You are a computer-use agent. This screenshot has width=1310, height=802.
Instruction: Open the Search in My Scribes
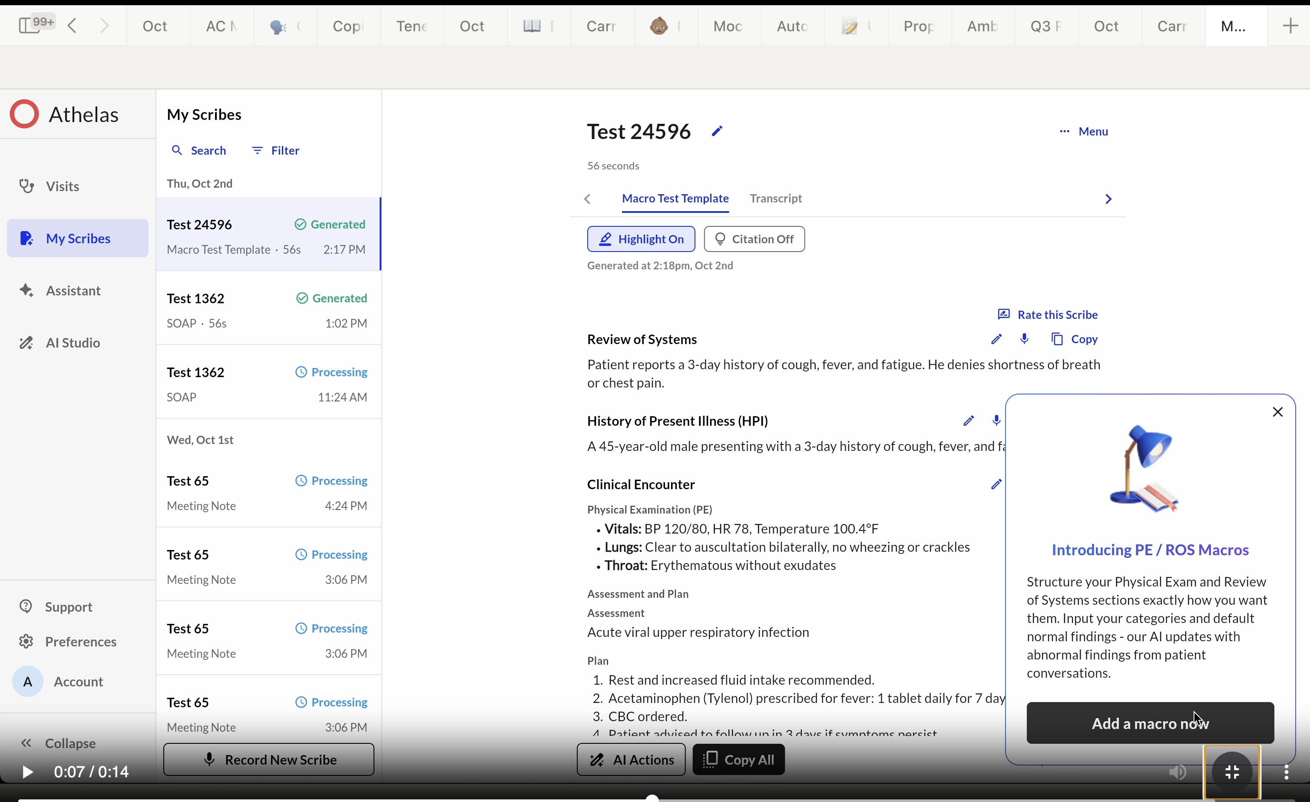[x=199, y=150]
